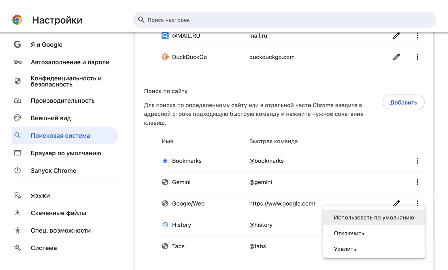Click the Chrome logo next to Настройки
Image resolution: width=448 pixels, height=270 pixels.
[17, 20]
